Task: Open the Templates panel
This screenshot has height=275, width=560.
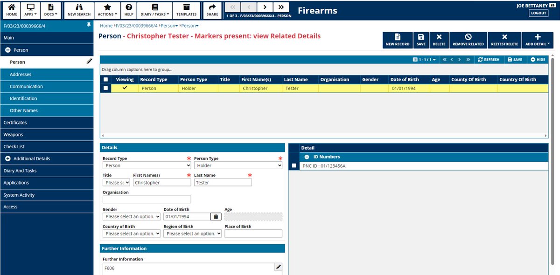Action: (x=186, y=10)
